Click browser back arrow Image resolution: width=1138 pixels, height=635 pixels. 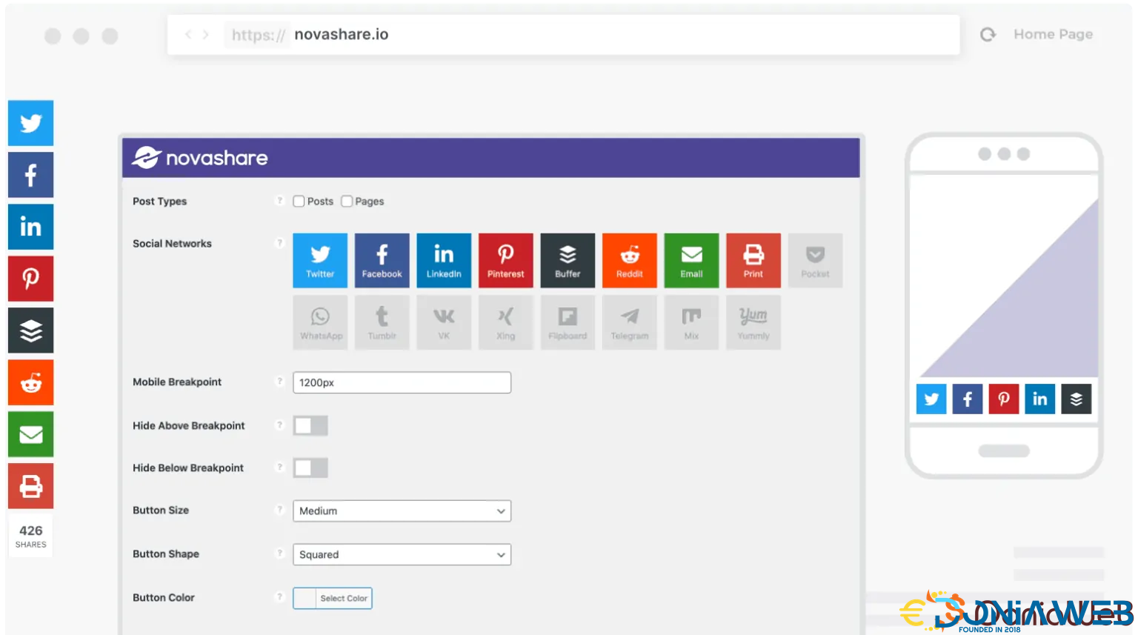coord(188,35)
